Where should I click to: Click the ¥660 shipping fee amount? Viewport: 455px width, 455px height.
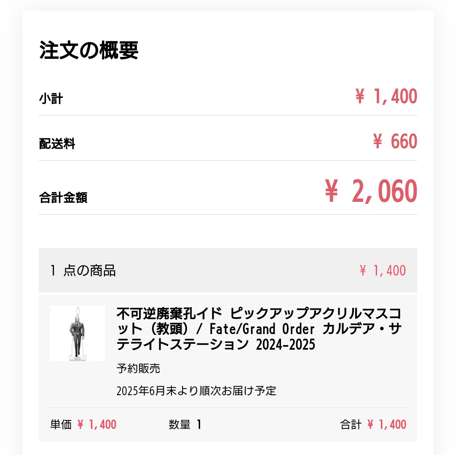(x=395, y=142)
